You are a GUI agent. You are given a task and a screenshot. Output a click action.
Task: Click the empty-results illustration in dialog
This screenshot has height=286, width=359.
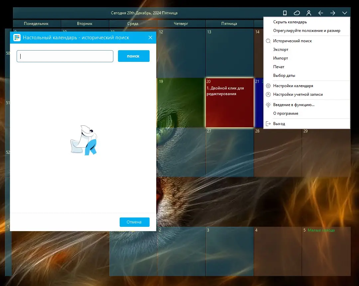click(84, 140)
